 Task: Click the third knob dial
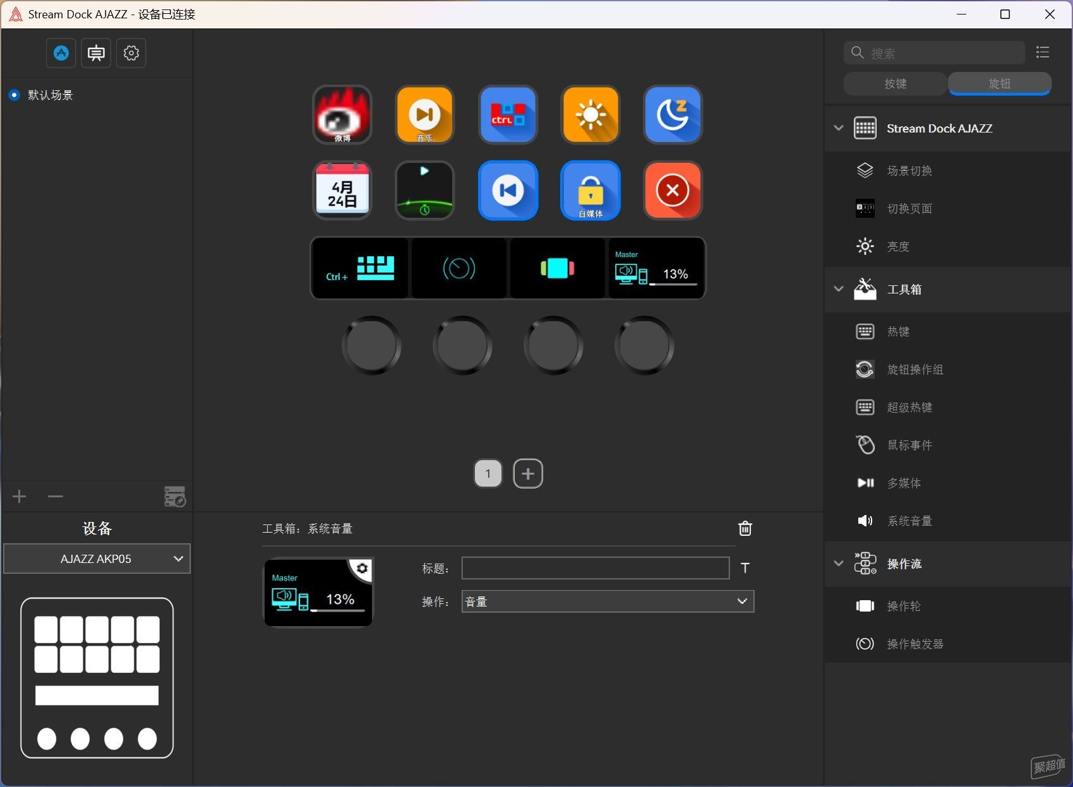(x=553, y=345)
